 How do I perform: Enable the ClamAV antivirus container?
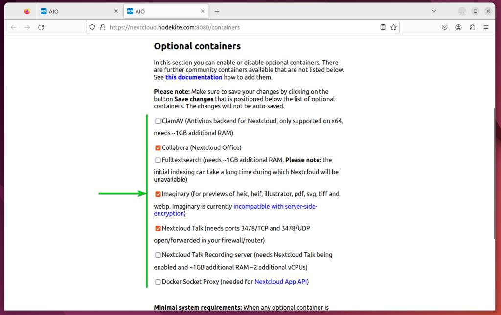158,121
